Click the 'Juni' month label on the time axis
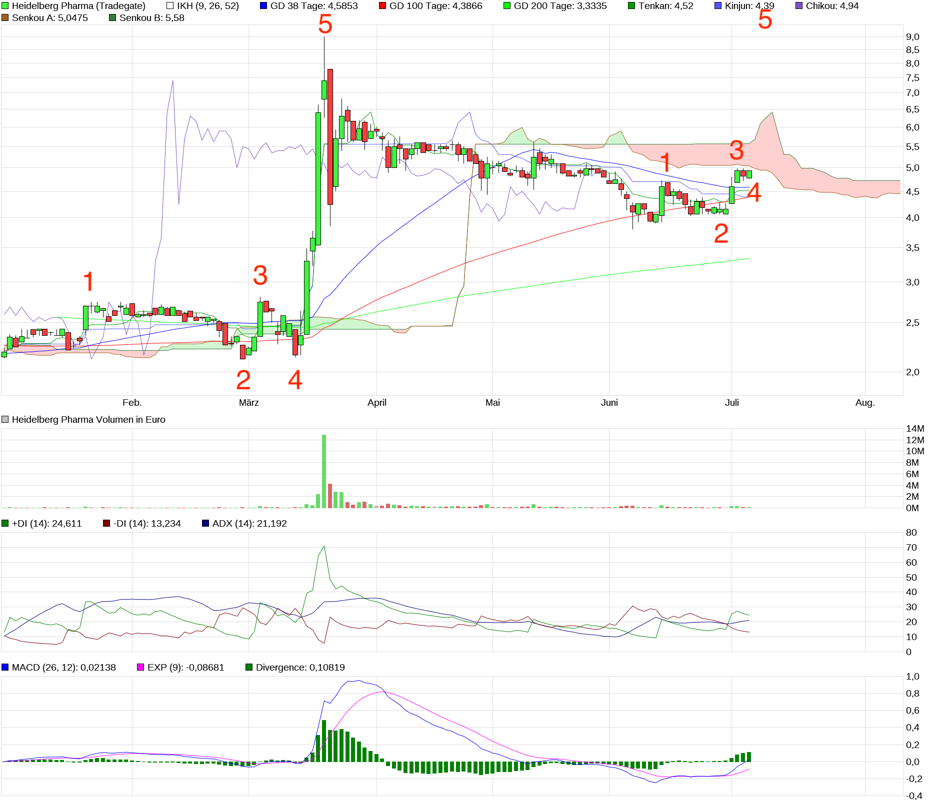This screenshot has height=806, width=940. click(x=609, y=403)
